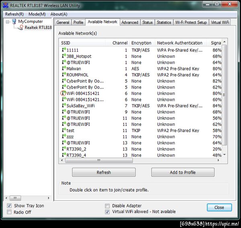Select the Maliwan network
The height and width of the screenshot is (228, 241).
click(x=141, y=69)
